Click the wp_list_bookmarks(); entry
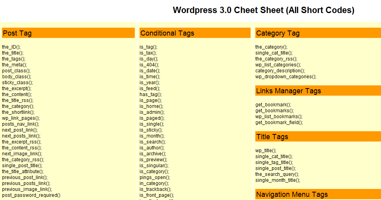Image resolution: width=381 pixels, height=200 pixels. click(x=279, y=117)
